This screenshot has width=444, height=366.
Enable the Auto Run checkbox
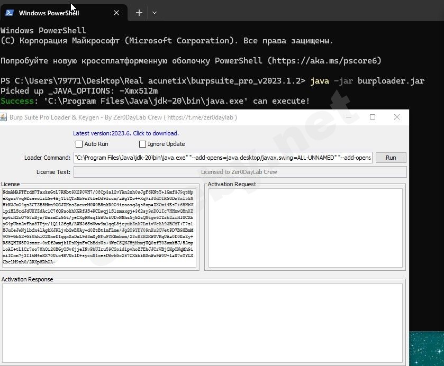coord(79,144)
